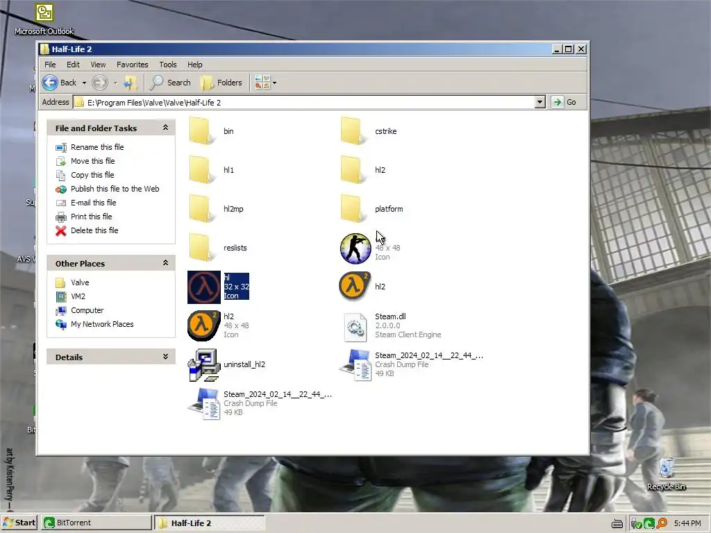
Task: Open the File menu
Action: point(50,65)
